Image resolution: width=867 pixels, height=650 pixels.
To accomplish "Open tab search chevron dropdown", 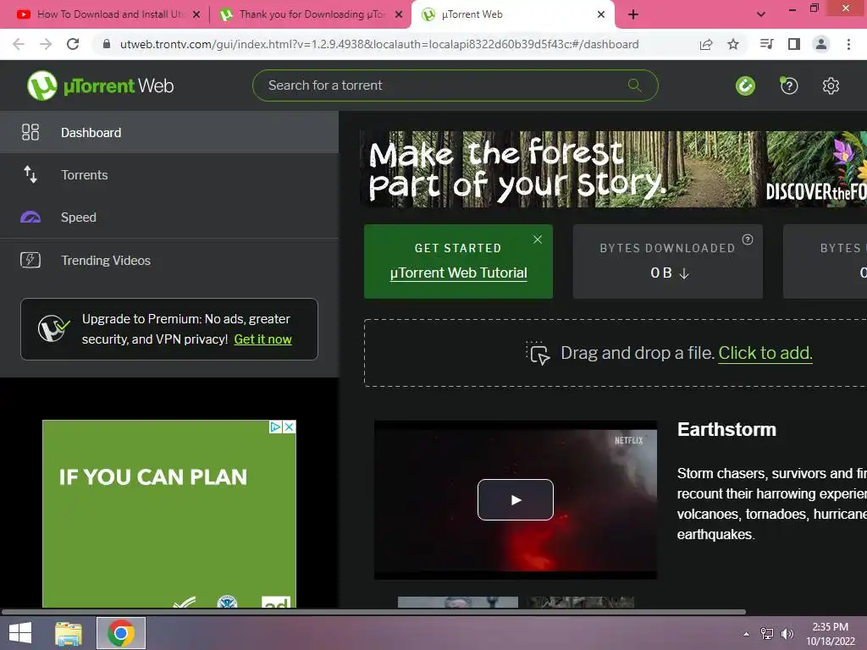I will tap(761, 14).
